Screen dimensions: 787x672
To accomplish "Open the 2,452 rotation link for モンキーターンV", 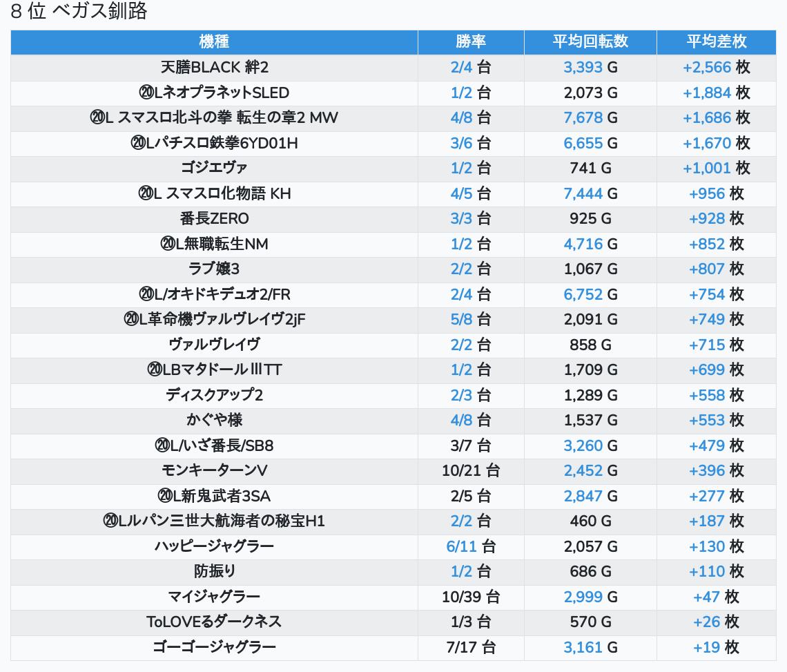I will point(583,471).
